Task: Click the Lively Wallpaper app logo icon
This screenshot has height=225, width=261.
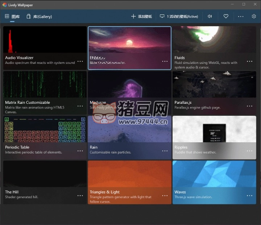Action: pos(5,5)
